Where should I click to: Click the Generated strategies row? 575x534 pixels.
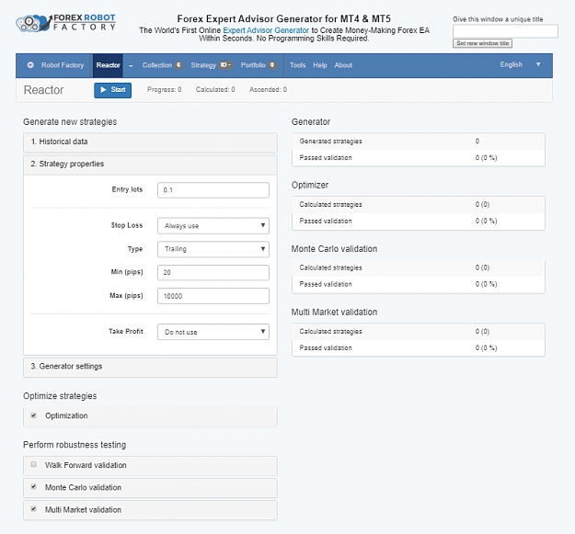418,142
